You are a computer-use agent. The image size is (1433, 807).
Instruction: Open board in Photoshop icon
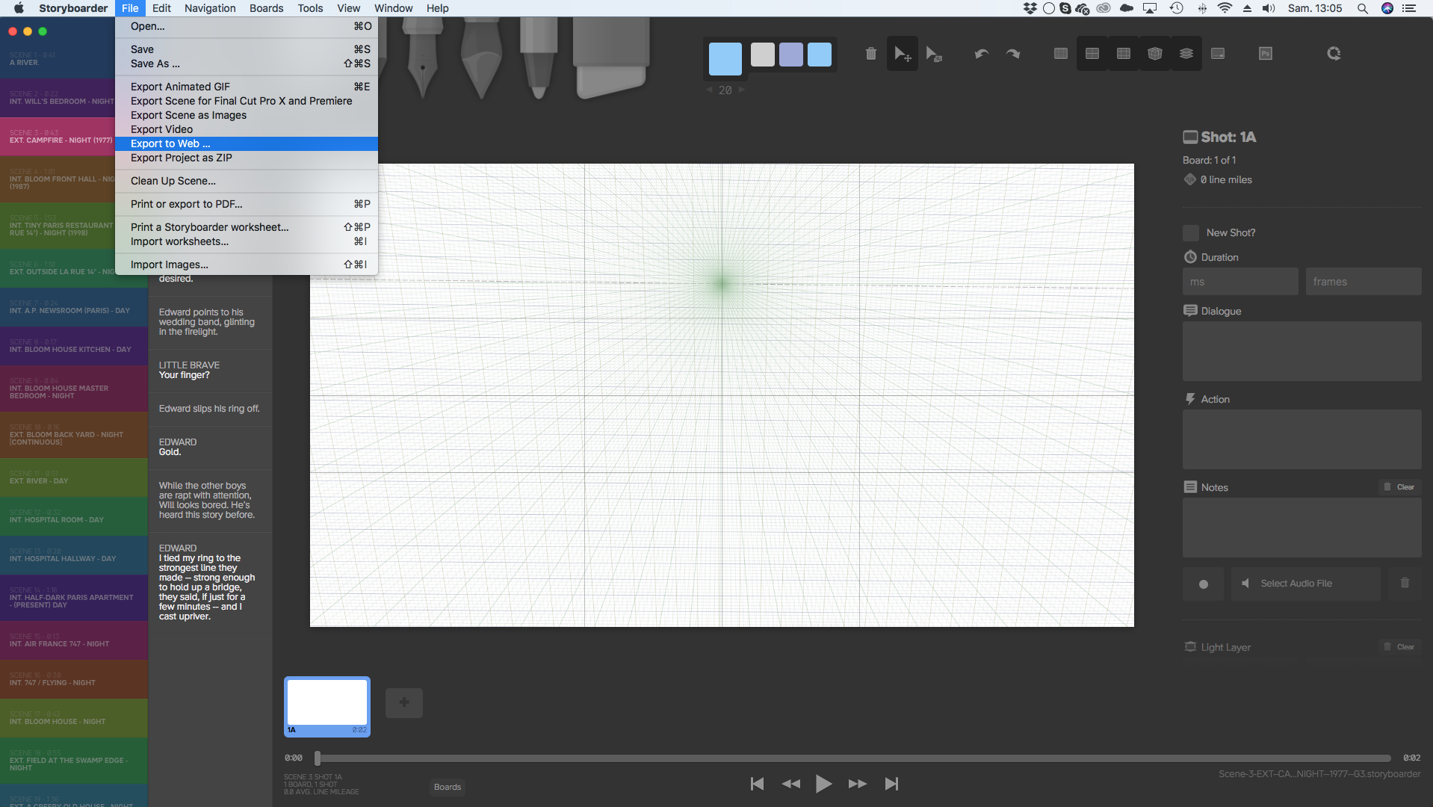(x=1266, y=54)
